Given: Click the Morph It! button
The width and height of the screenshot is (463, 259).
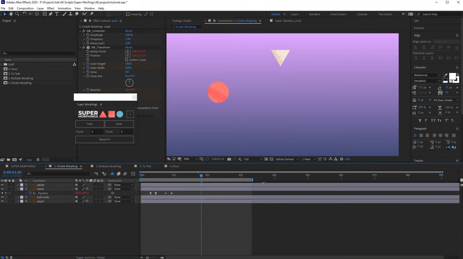Looking at the screenshot, I should click(104, 139).
